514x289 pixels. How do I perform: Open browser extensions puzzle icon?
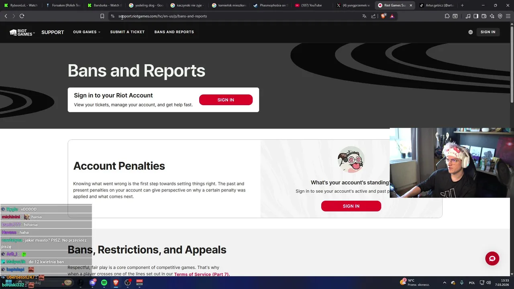(447, 16)
